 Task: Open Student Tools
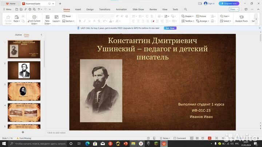click(241, 19)
